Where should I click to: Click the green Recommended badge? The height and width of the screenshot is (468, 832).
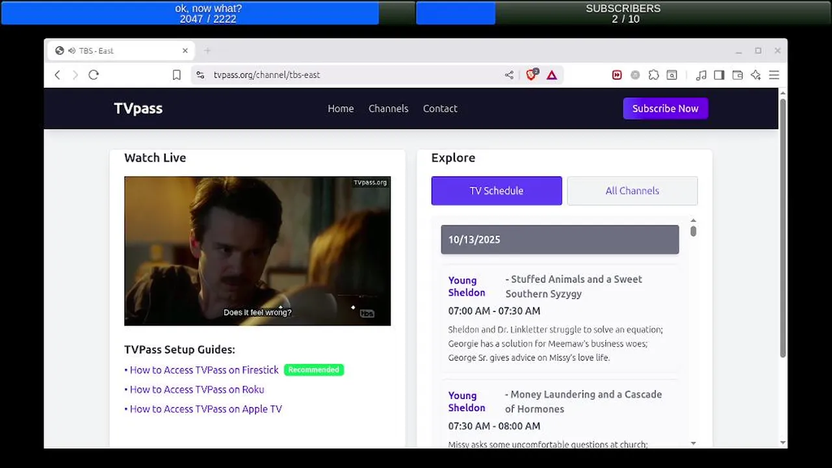[x=314, y=370]
